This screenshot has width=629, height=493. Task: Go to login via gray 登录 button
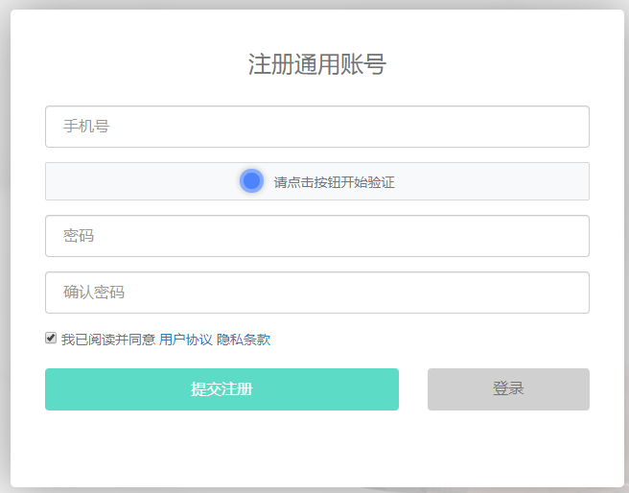pos(508,389)
